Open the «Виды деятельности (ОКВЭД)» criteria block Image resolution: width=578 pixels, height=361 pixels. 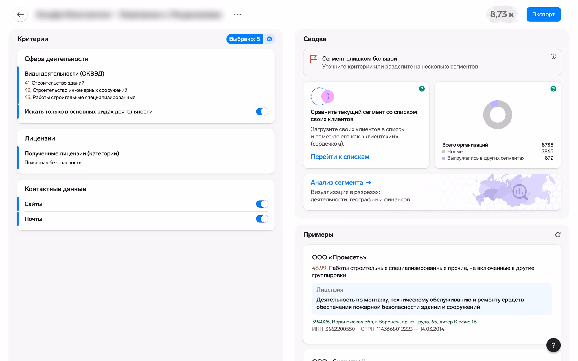click(64, 73)
